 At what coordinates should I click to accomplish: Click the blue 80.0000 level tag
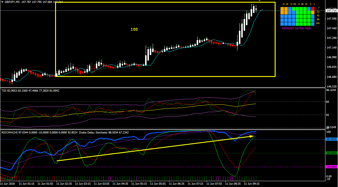pos(332,139)
